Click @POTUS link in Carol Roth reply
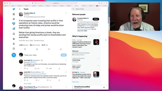 pyautogui.click(x=33, y=62)
